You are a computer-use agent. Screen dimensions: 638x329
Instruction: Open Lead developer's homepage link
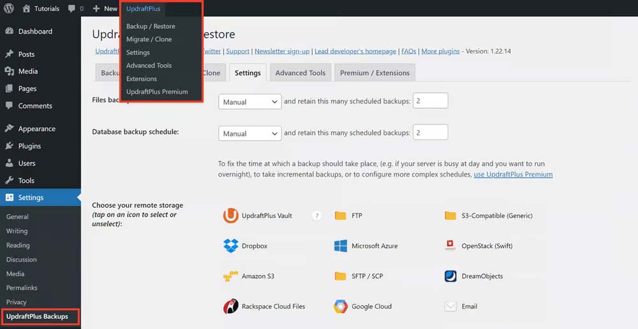(x=355, y=51)
